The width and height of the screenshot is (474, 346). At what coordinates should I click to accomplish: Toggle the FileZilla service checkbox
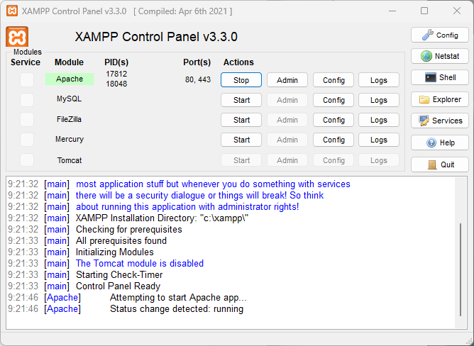pyautogui.click(x=26, y=120)
